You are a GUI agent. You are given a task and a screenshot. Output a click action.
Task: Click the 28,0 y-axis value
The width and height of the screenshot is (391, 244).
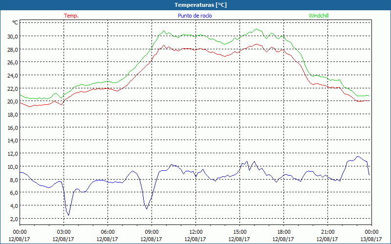pyautogui.click(x=13, y=49)
